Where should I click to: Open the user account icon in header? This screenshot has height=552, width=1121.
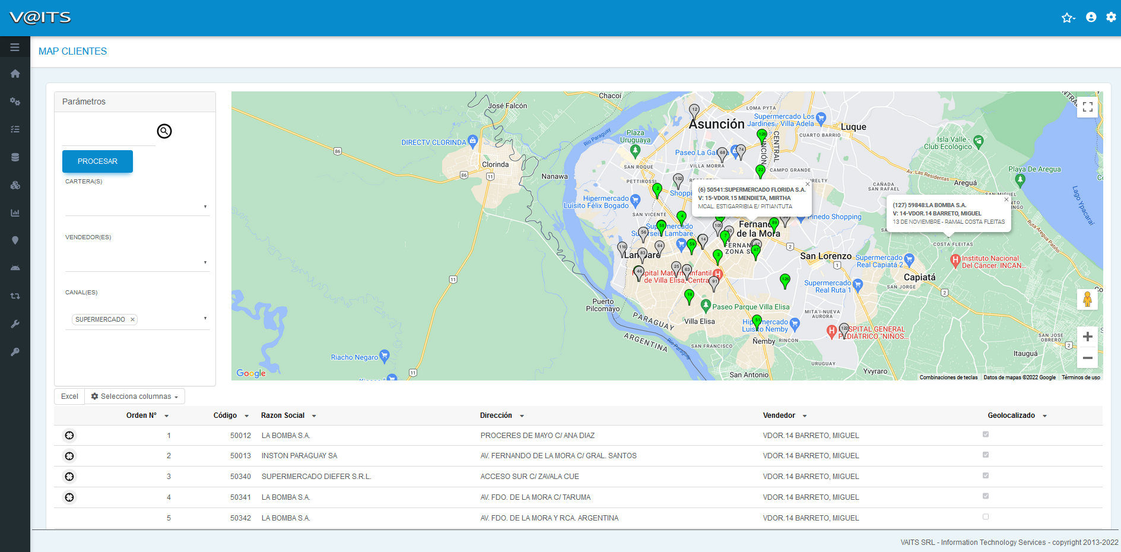tap(1091, 17)
